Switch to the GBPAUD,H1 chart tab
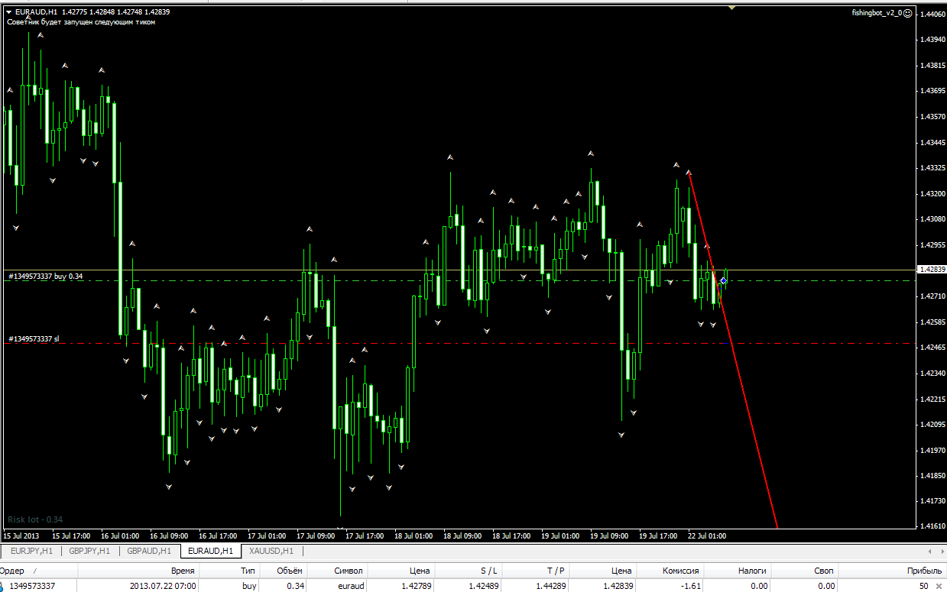 [x=148, y=551]
